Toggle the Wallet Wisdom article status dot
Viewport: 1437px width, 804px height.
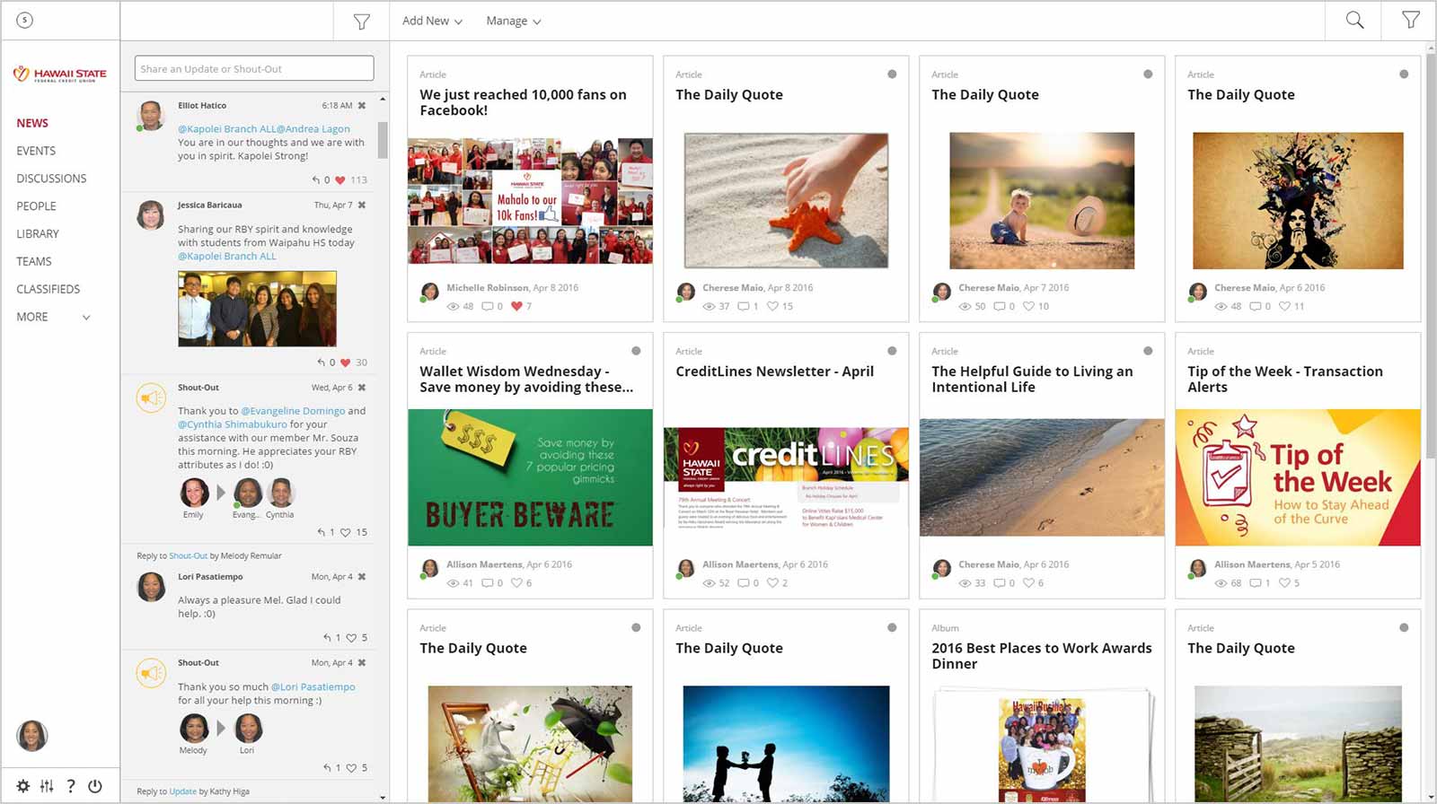coord(636,351)
